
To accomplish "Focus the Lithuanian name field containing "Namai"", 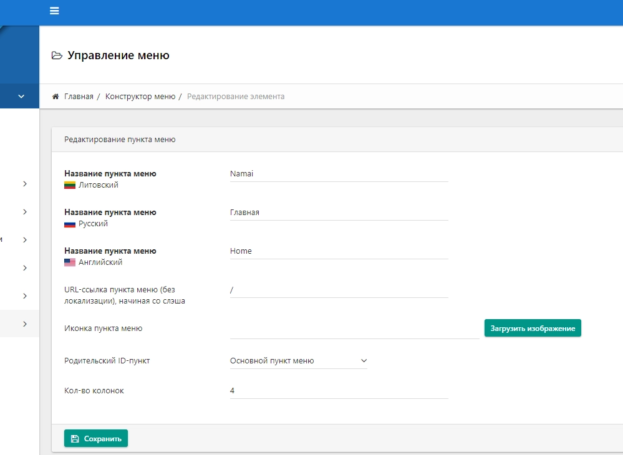I will pyautogui.click(x=339, y=174).
